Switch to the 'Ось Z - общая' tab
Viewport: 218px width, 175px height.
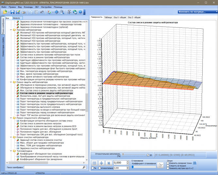click(134, 17)
